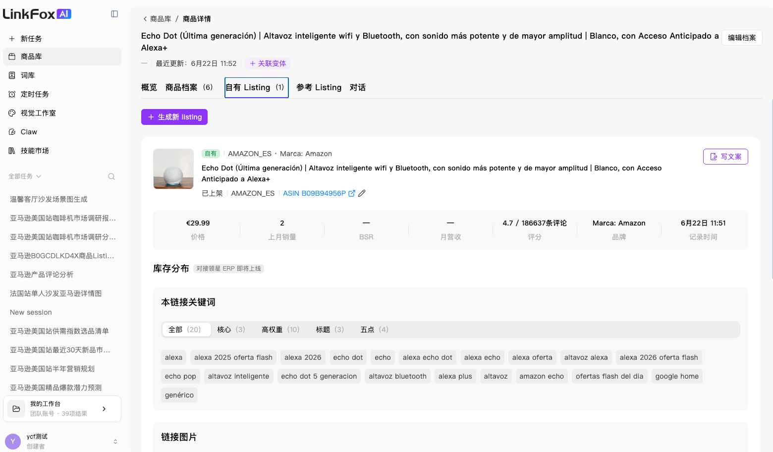Image resolution: width=773 pixels, height=452 pixels.
Task: Click 'altavoz alexa' keyword tag
Action: tap(586, 357)
